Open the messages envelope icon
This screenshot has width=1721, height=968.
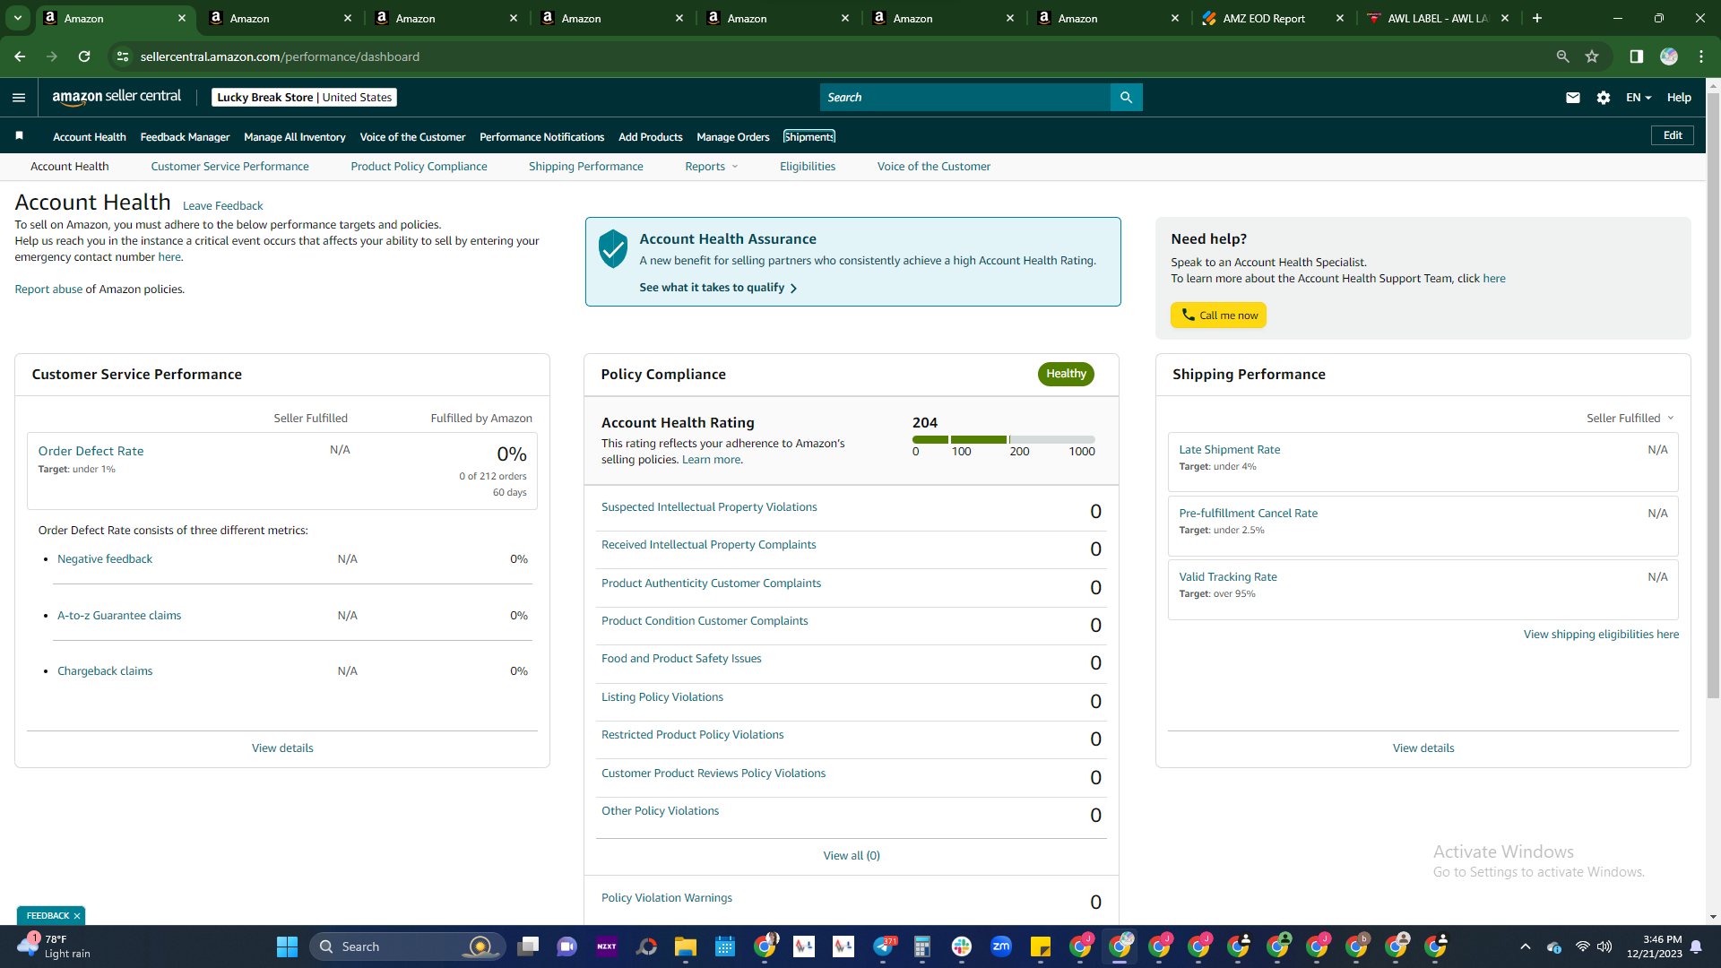pyautogui.click(x=1573, y=98)
